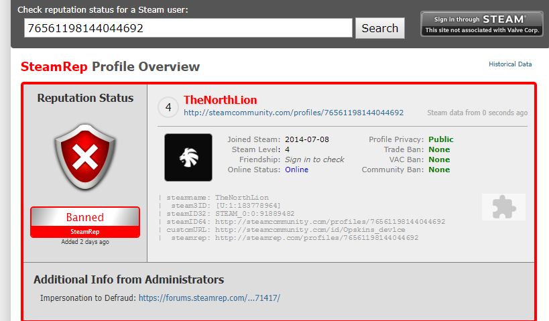This screenshot has height=321, width=549.
Task: Click 'Added 2 days ago' text
Action: pyautogui.click(x=85, y=242)
